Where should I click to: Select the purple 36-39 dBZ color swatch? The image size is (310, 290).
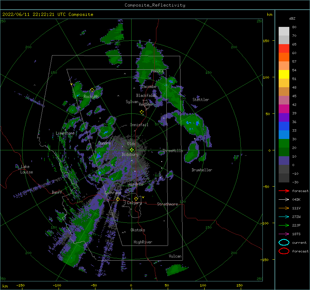[x=284, y=117]
